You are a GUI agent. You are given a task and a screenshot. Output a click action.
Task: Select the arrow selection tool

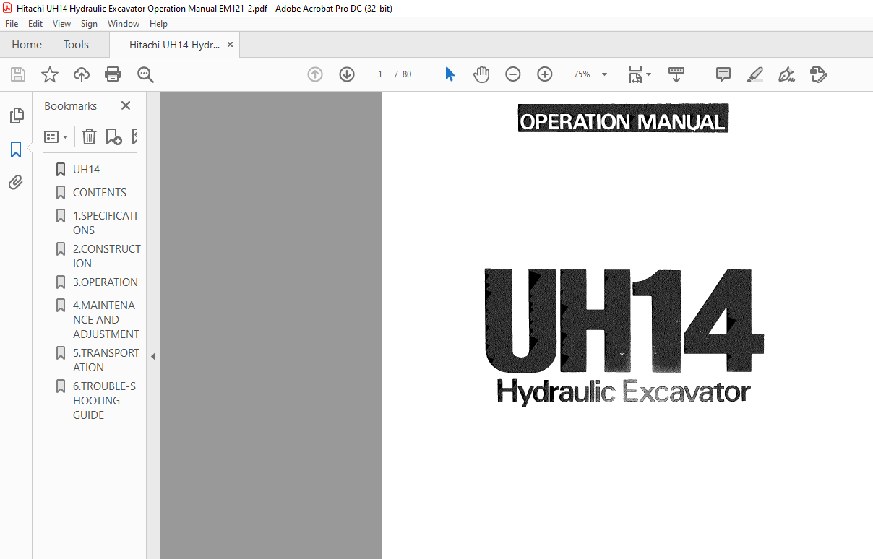(x=450, y=74)
